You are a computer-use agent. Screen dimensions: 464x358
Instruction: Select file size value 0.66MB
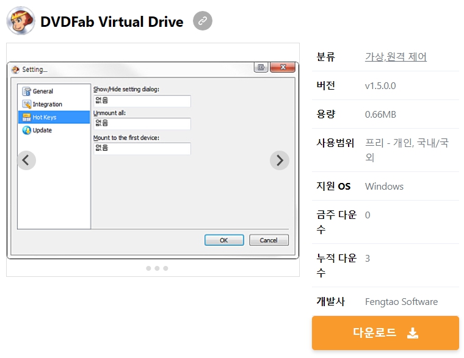click(380, 115)
